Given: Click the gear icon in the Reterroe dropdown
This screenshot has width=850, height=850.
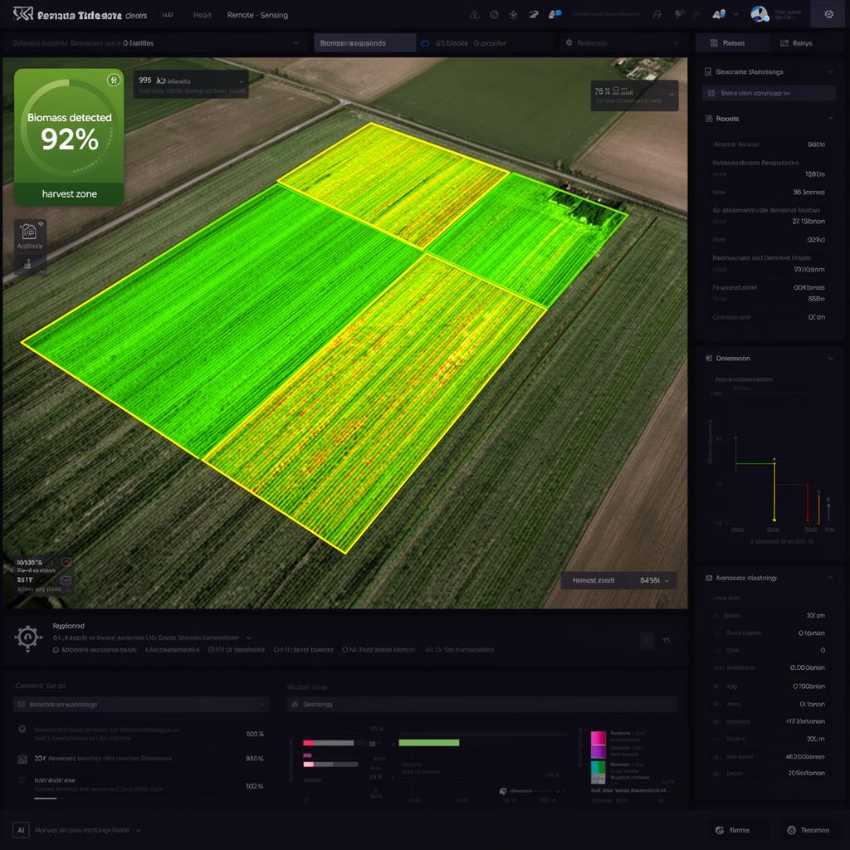Looking at the screenshot, I should click(x=569, y=42).
